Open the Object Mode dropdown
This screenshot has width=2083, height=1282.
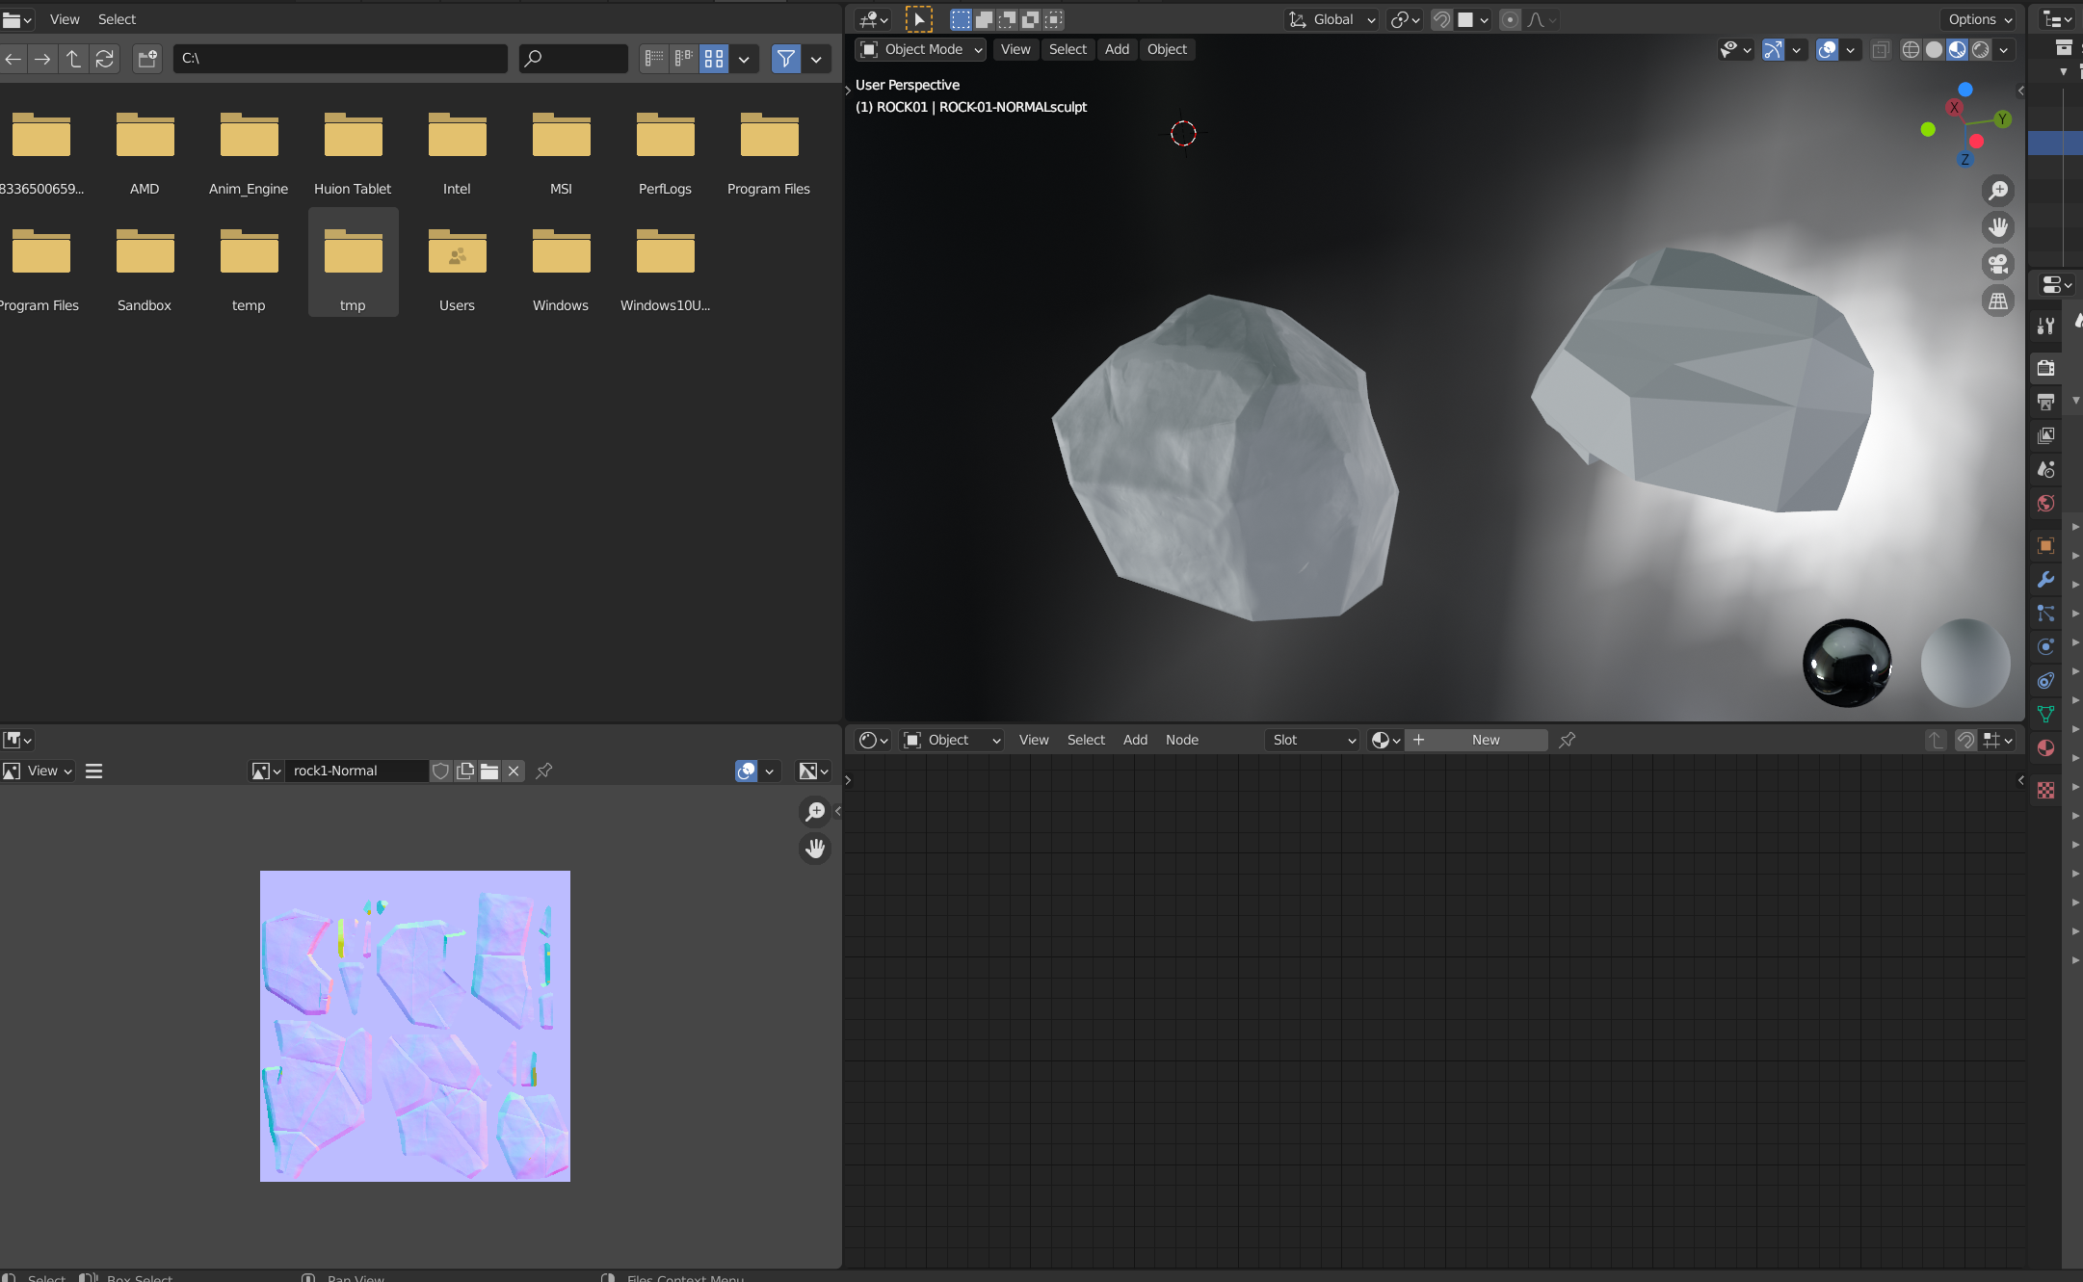[x=921, y=50]
